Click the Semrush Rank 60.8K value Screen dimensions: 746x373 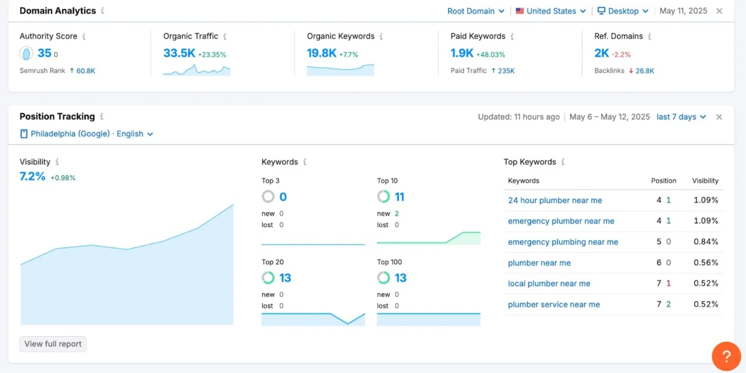coord(85,71)
